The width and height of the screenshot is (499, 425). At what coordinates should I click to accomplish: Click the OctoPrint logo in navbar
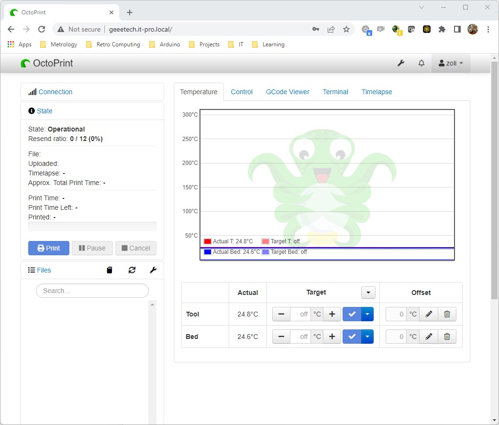click(47, 63)
